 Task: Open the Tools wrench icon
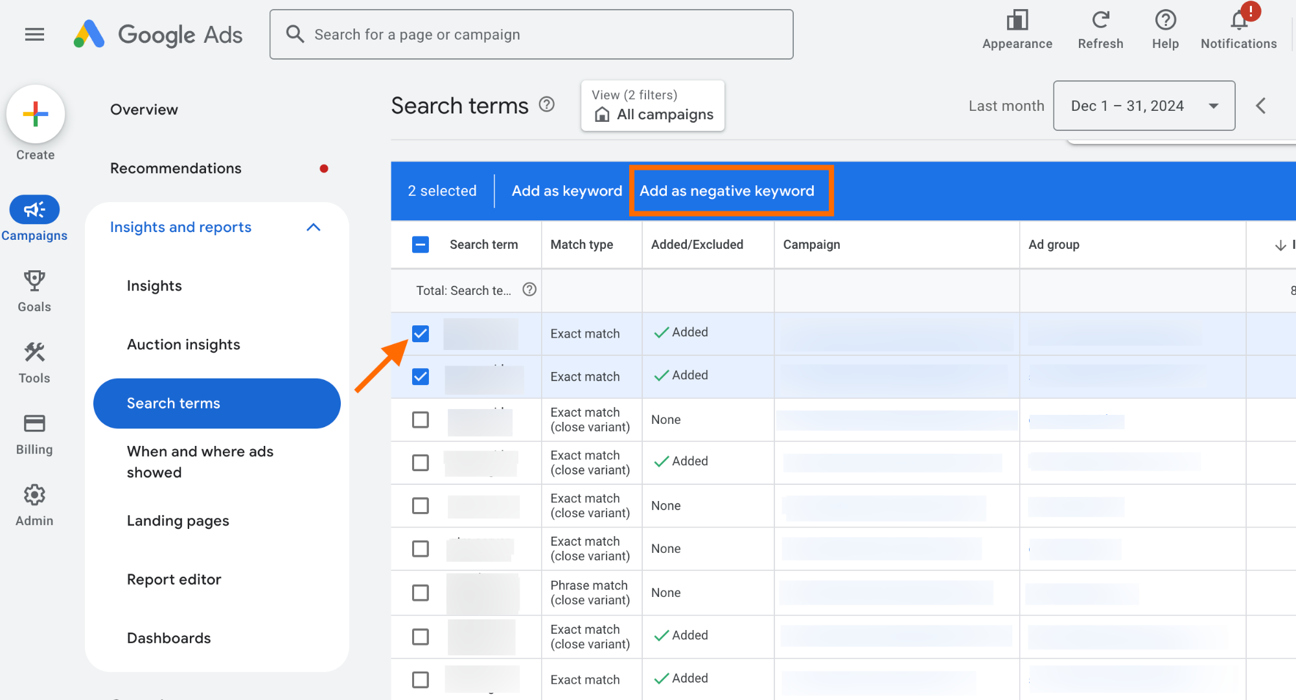pos(34,353)
